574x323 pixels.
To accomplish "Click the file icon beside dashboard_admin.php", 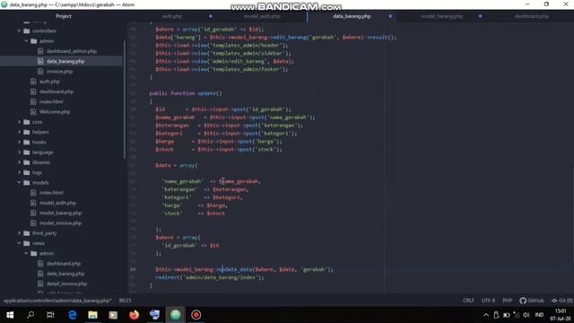I will [x=40, y=51].
